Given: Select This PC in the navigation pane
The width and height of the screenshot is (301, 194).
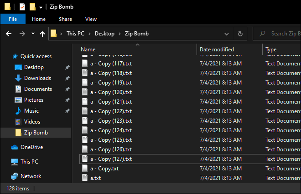Looking at the screenshot, I should [x=29, y=162].
